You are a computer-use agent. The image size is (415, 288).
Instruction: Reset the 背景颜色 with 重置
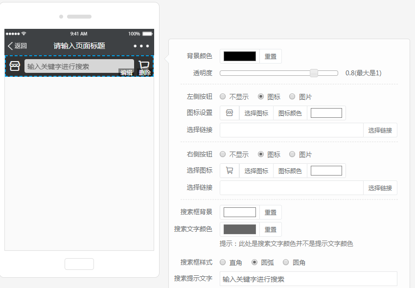click(x=271, y=56)
